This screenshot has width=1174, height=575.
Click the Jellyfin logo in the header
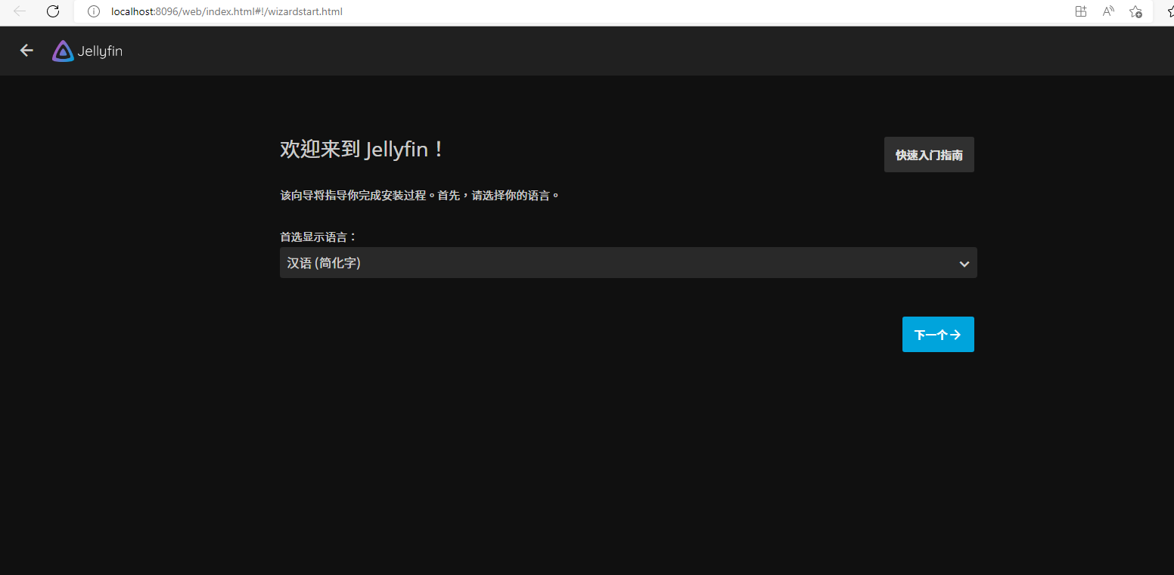[x=87, y=51]
